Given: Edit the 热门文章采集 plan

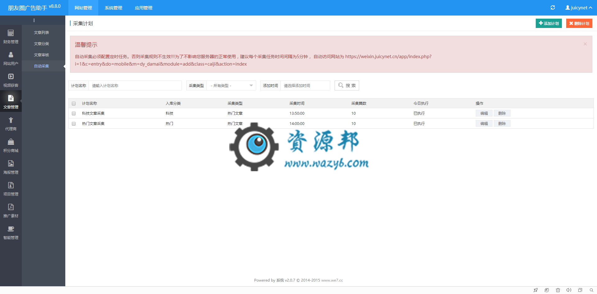Looking at the screenshot, I should 484,124.
